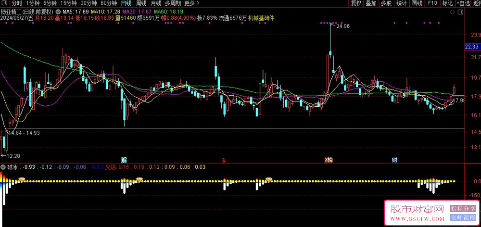The height and width of the screenshot is (227, 481).
Task: Click the 换7.83% turnover value
Action: point(207,18)
